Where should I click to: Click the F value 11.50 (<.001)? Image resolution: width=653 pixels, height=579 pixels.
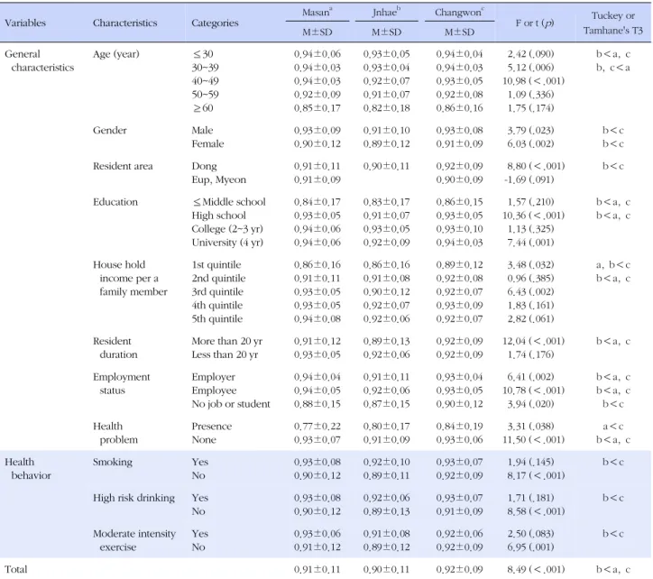point(533,440)
